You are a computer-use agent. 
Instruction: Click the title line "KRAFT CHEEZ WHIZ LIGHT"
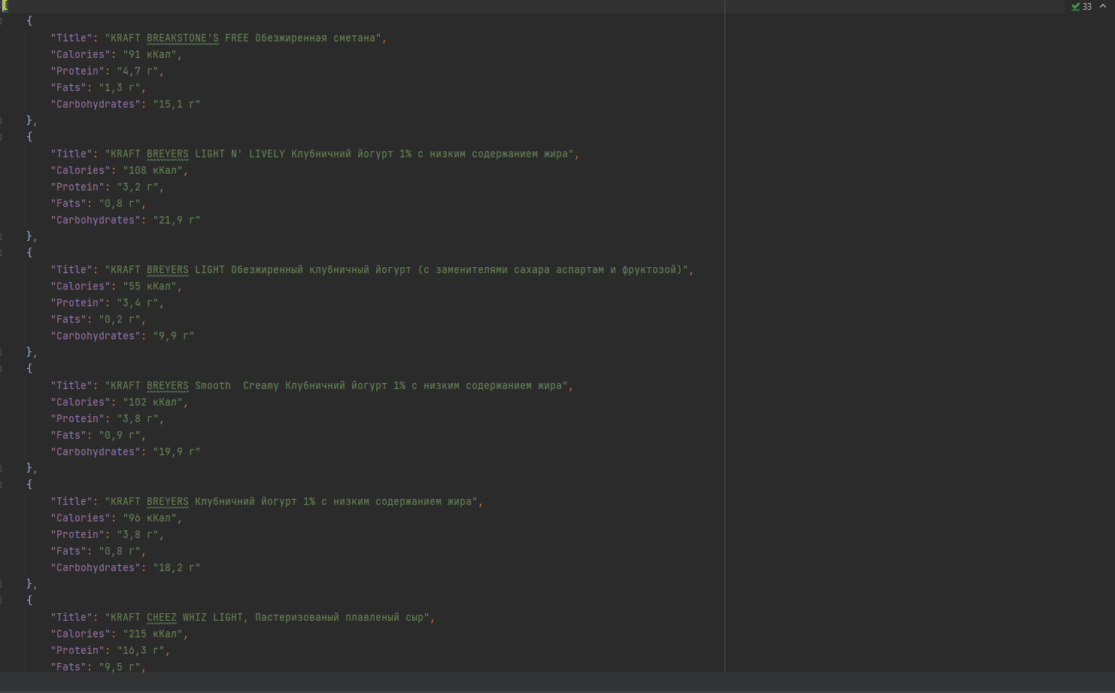click(x=243, y=617)
